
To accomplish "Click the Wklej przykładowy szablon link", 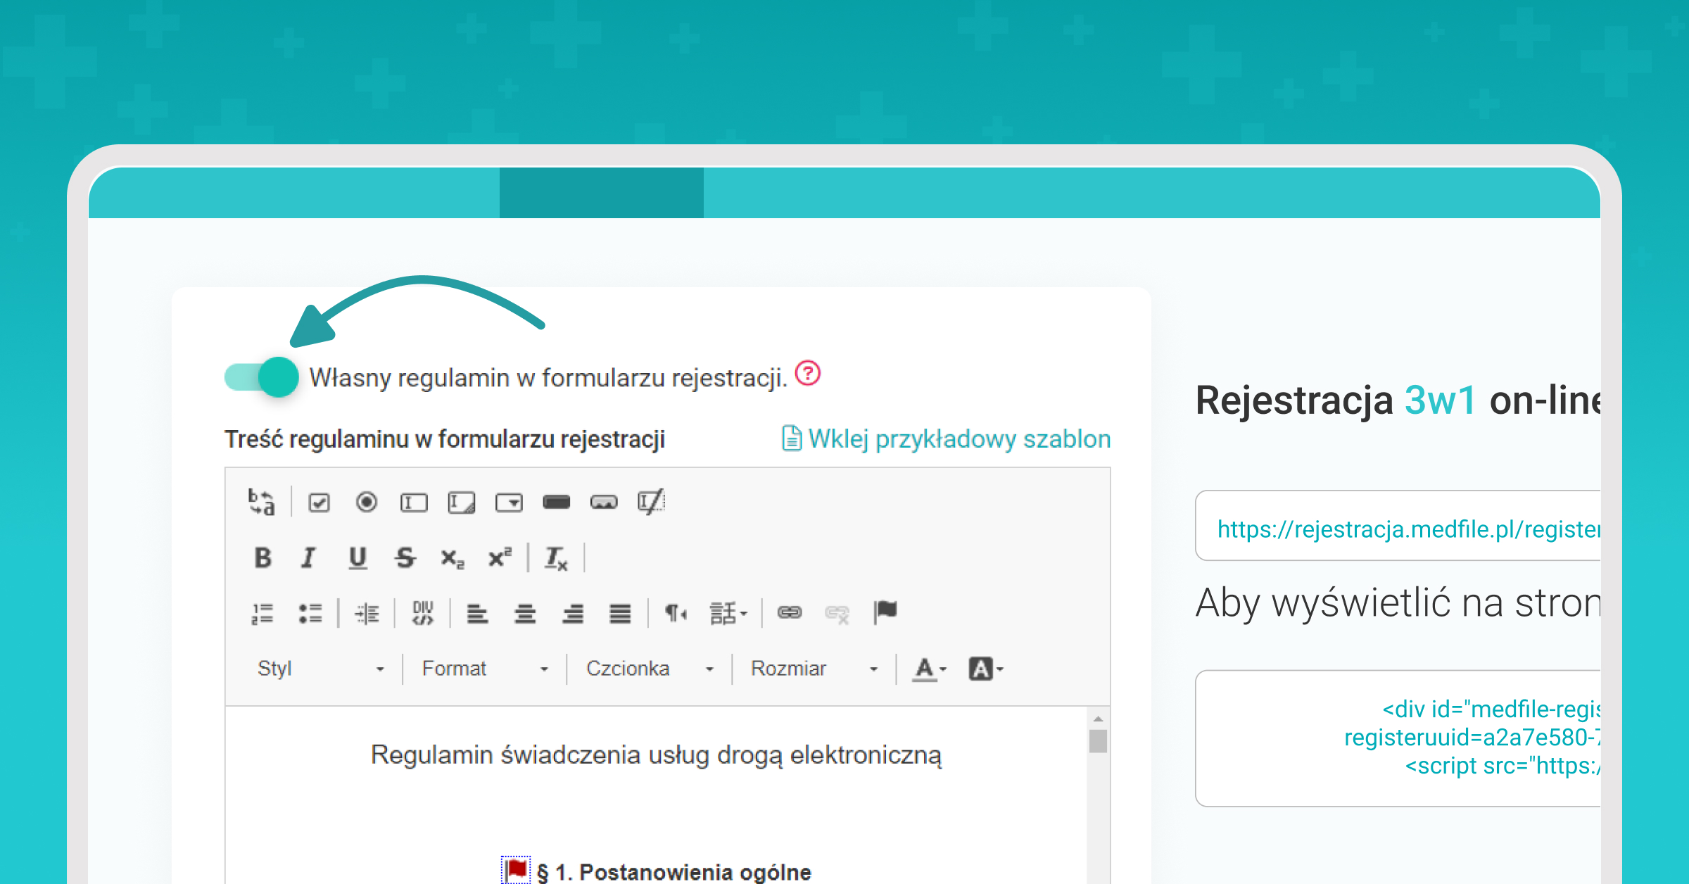I will tap(946, 438).
